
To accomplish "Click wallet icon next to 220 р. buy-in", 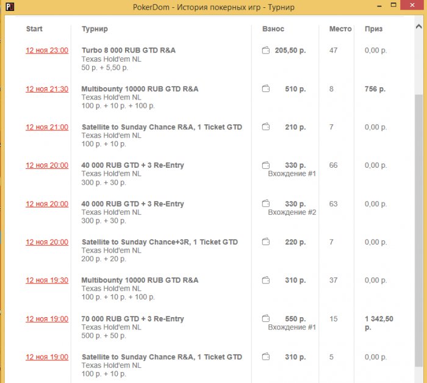I will [x=265, y=242].
